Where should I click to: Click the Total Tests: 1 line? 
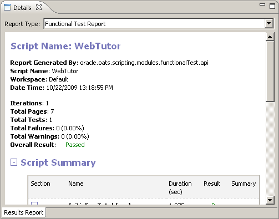[x=31, y=120]
